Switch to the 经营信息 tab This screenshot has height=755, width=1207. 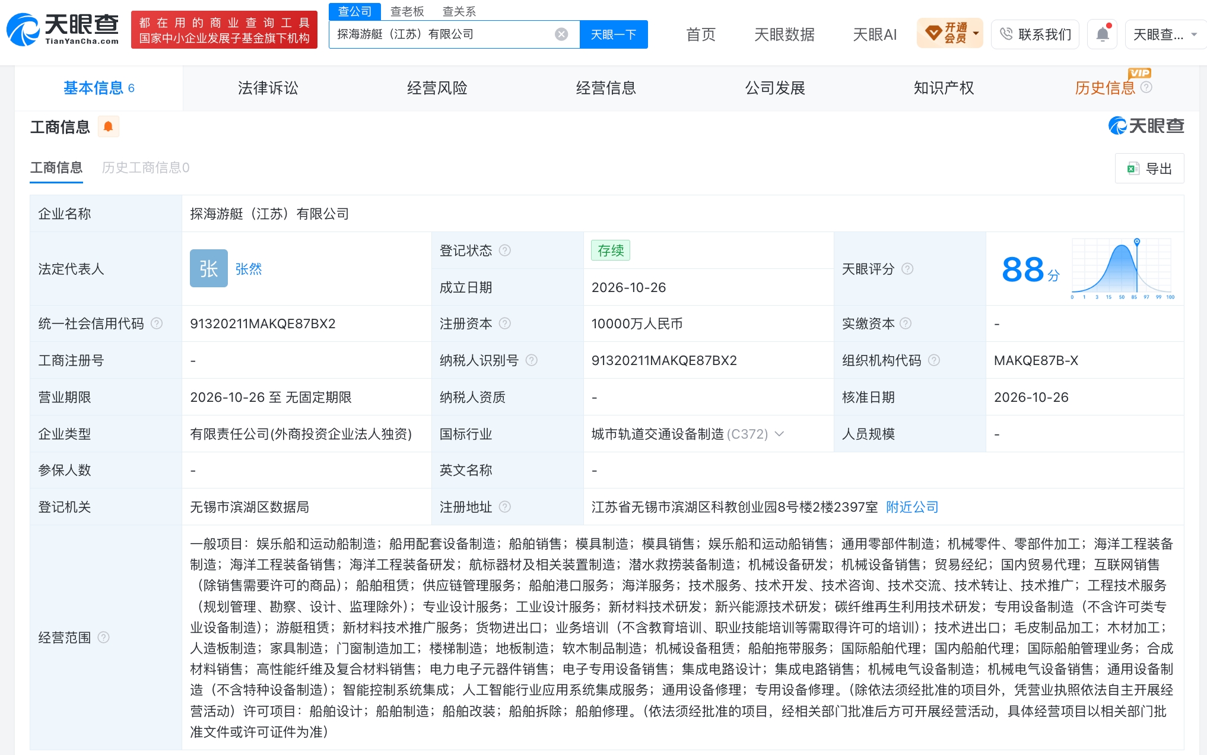click(606, 88)
